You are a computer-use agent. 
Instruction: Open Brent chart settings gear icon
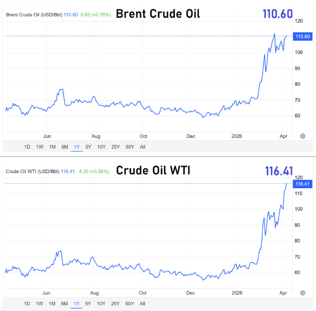pyautogui.click(x=303, y=136)
